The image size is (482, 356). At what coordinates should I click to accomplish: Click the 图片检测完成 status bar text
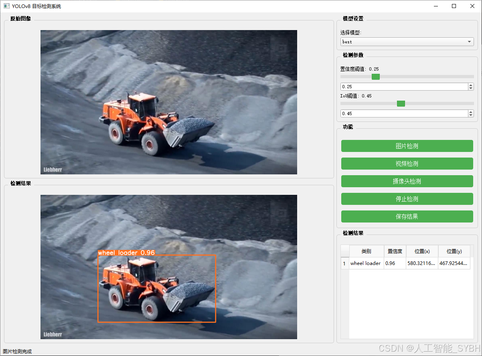tap(17, 352)
